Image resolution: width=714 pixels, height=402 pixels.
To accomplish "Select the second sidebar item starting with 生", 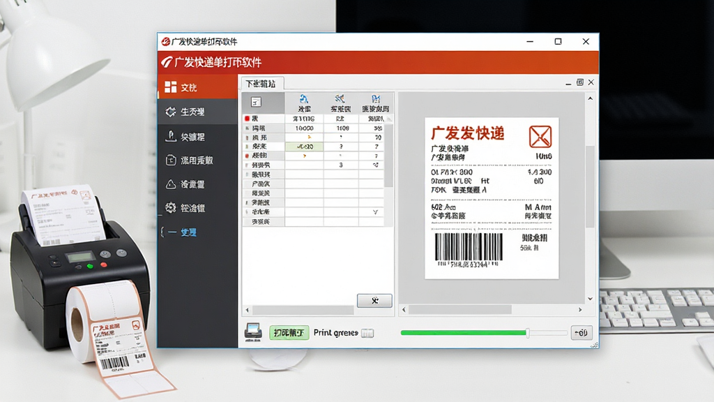I will [x=197, y=112].
